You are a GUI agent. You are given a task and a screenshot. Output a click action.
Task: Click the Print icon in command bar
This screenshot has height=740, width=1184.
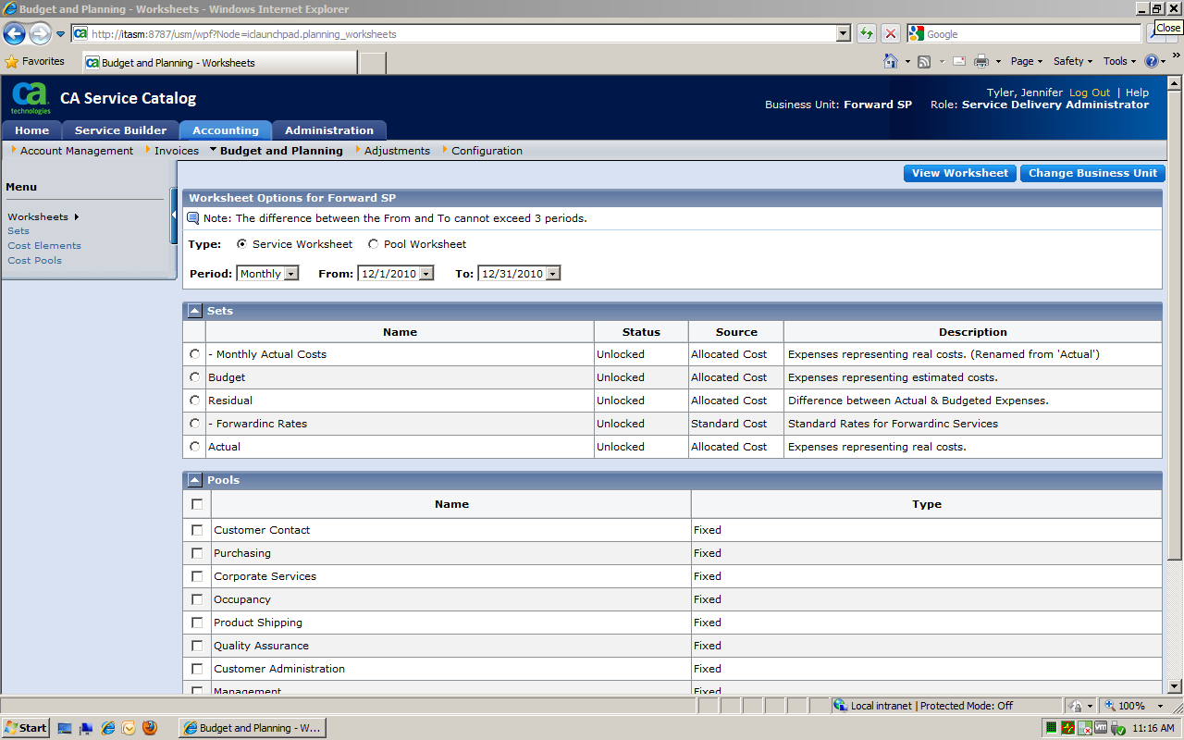[980, 61]
